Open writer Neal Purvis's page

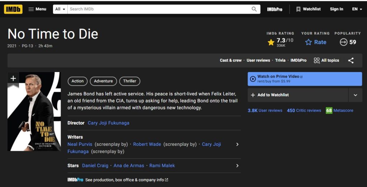[x=80, y=144]
